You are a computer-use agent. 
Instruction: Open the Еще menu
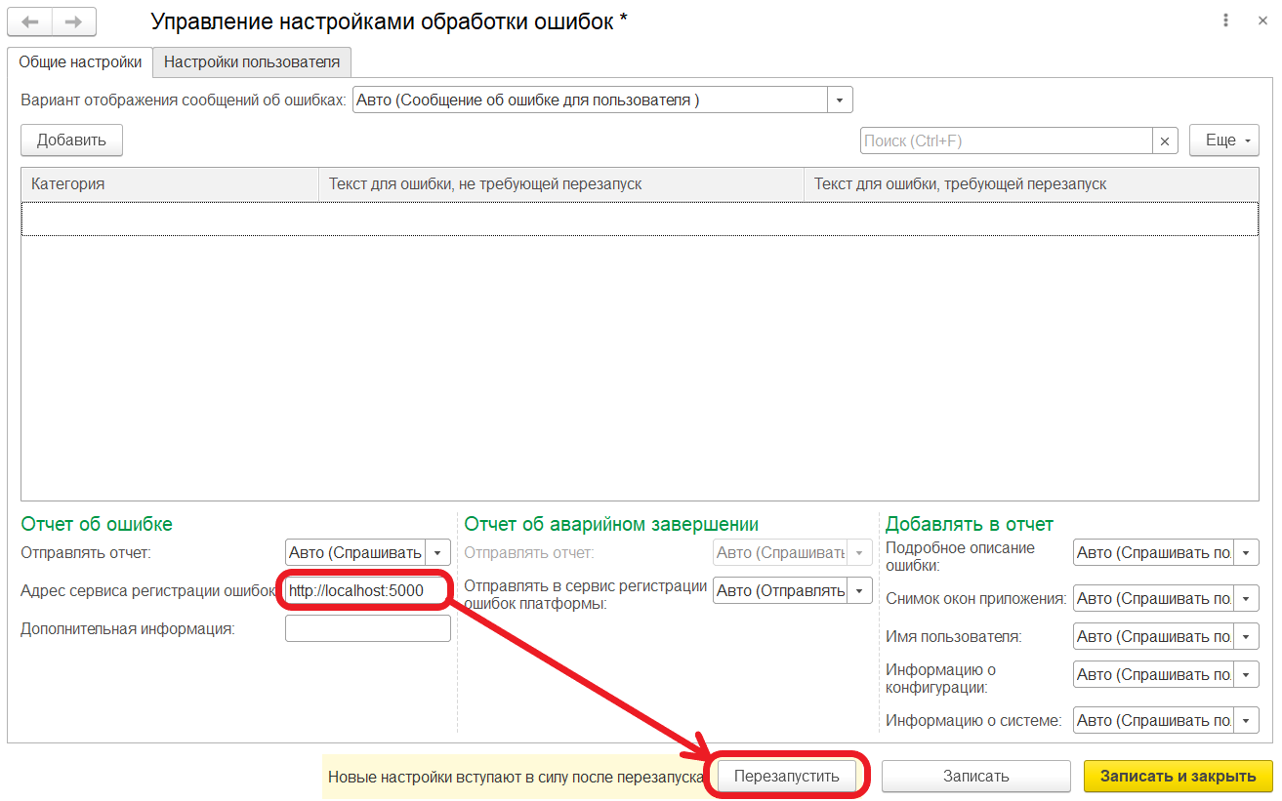[1224, 140]
